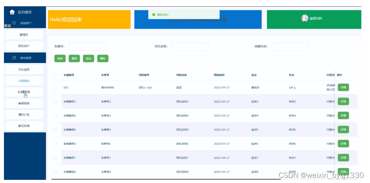Go to 汽车信息 in the sidebar
Screen dimensions: 370x183
pyautogui.click(x=24, y=70)
